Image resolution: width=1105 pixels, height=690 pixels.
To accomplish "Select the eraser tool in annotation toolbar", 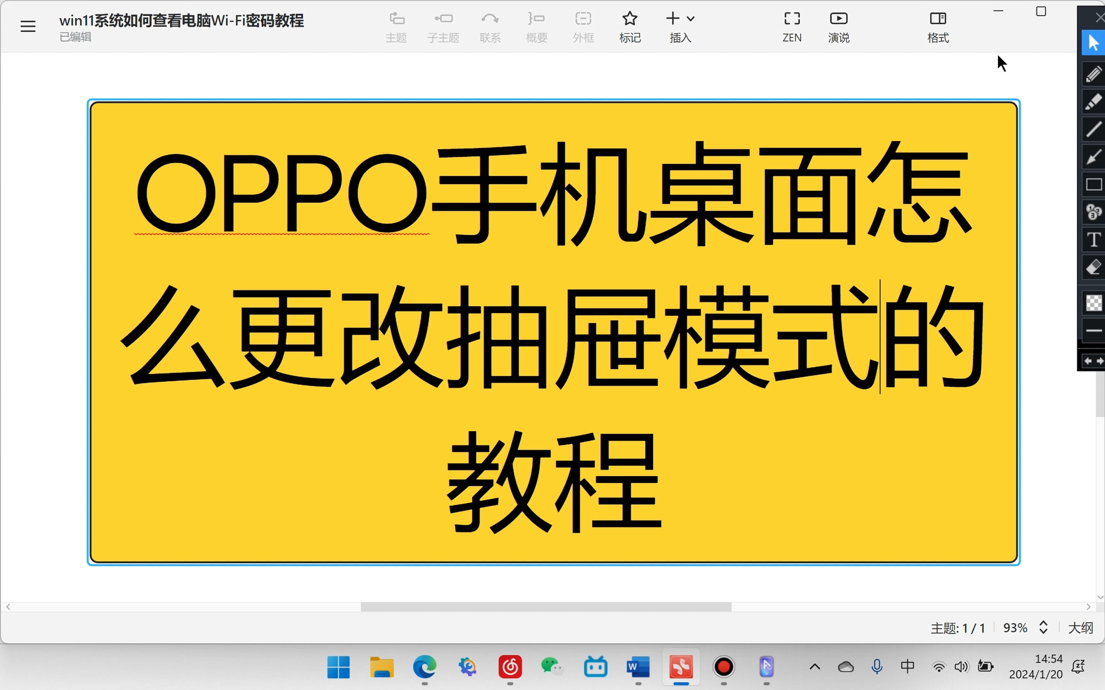I will [x=1094, y=267].
